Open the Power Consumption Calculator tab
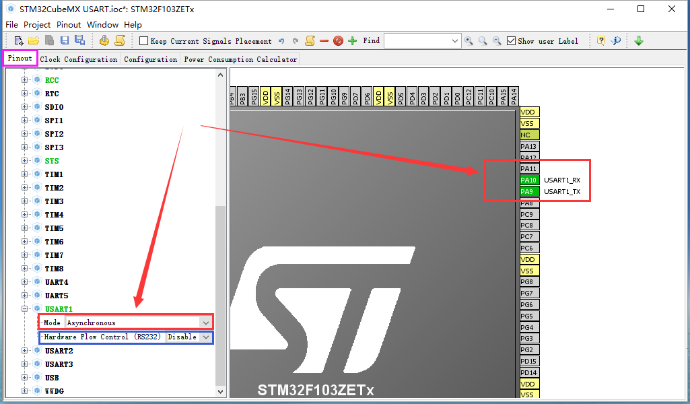The width and height of the screenshot is (690, 404). (240, 59)
